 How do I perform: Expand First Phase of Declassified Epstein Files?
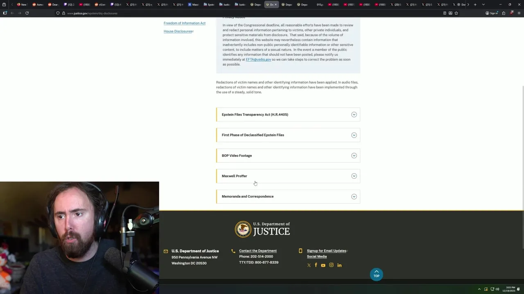coord(288,135)
